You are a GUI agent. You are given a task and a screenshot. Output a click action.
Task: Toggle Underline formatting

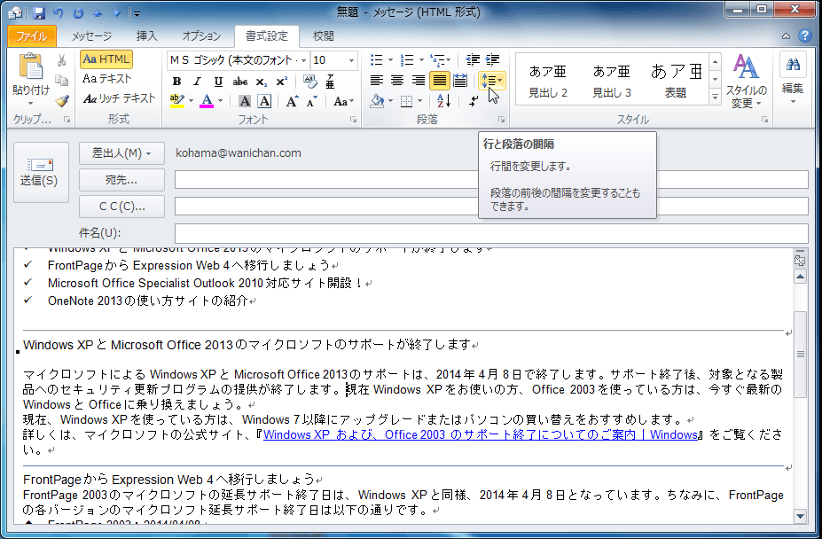(x=218, y=82)
